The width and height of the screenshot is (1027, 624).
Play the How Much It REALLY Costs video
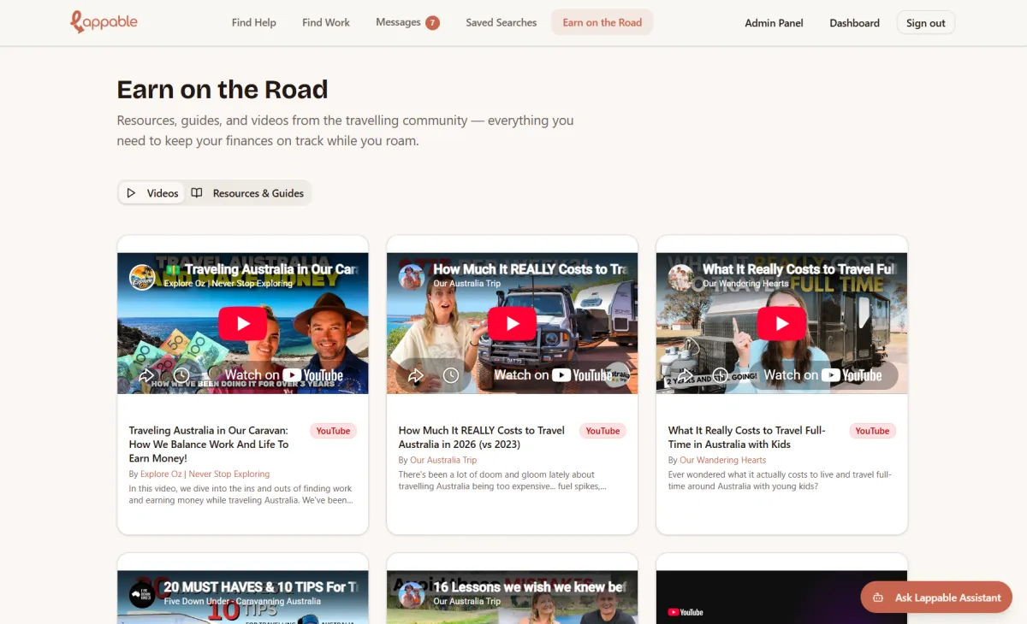[x=512, y=323]
